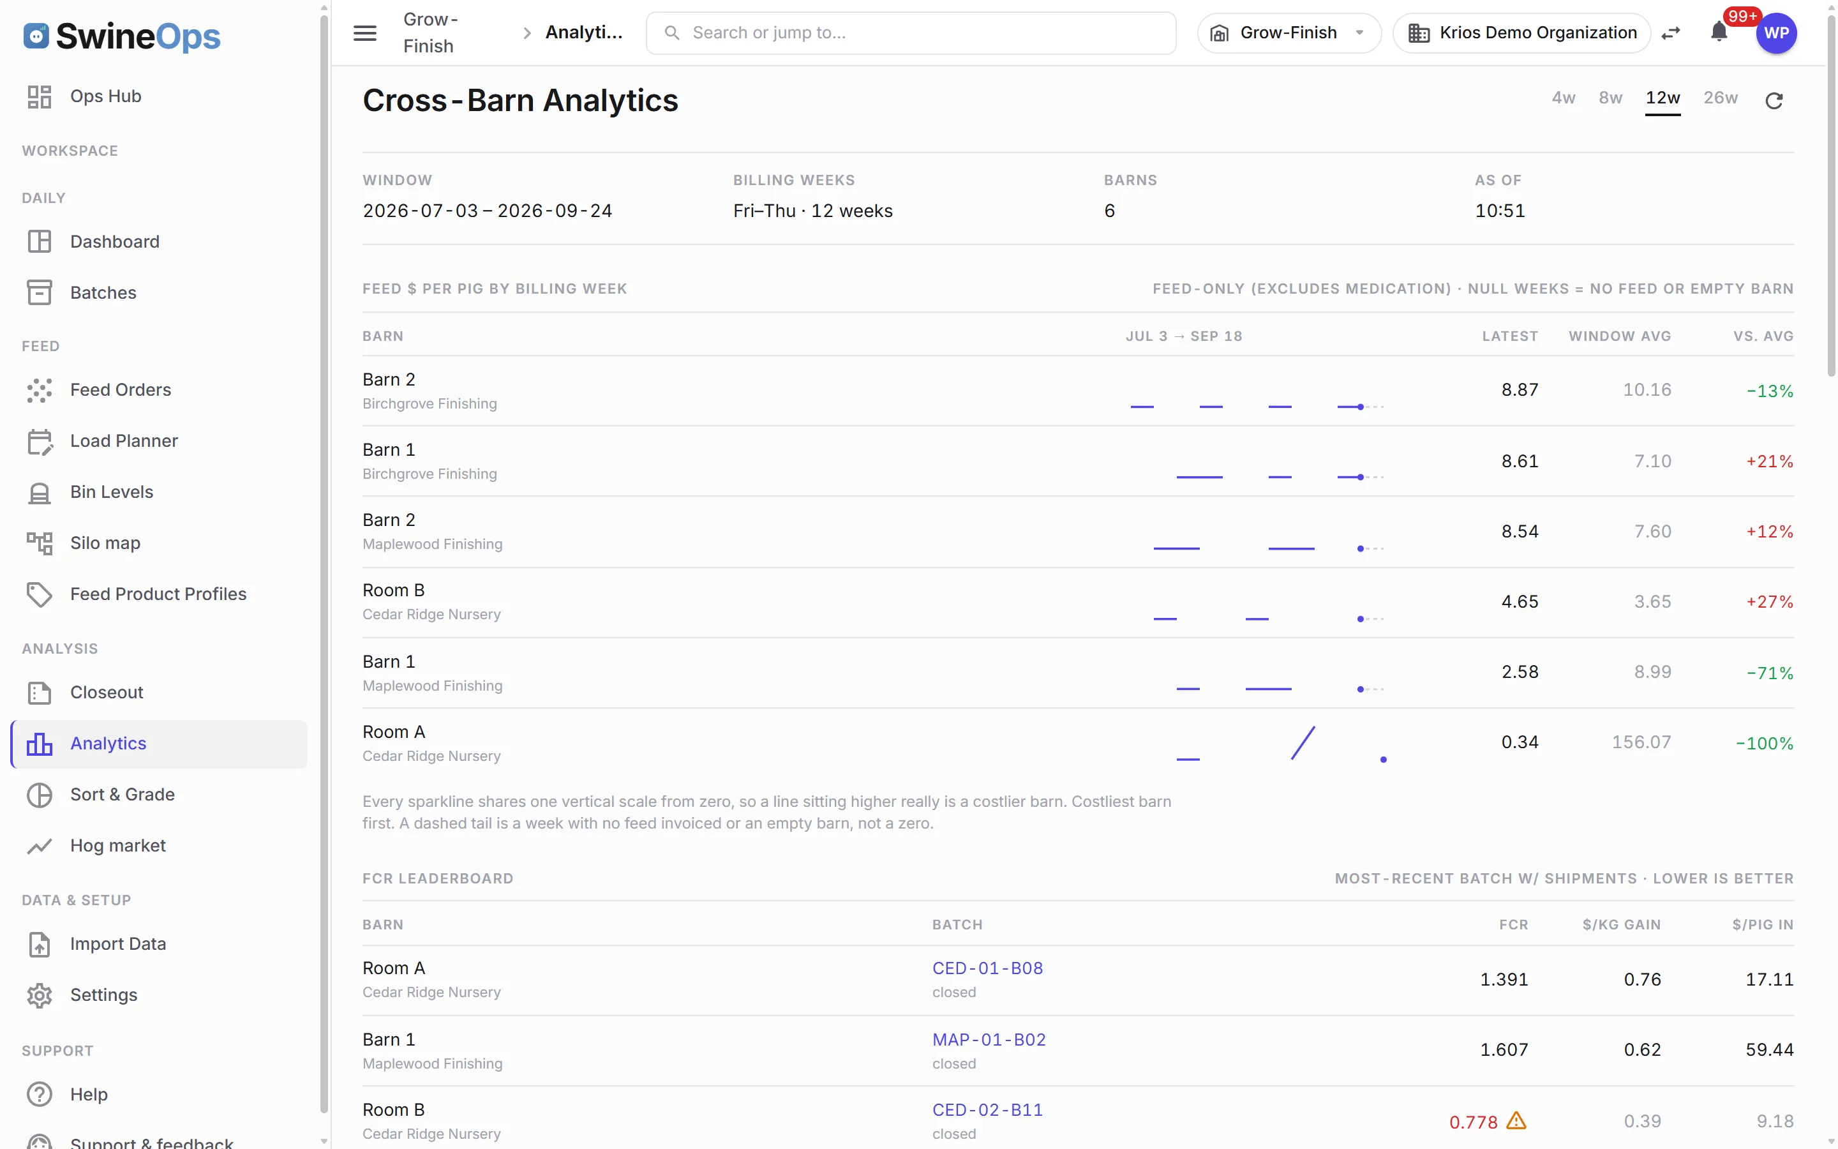Viewport: 1838px width, 1149px height.
Task: Open the Silo map
Action: [159, 543]
